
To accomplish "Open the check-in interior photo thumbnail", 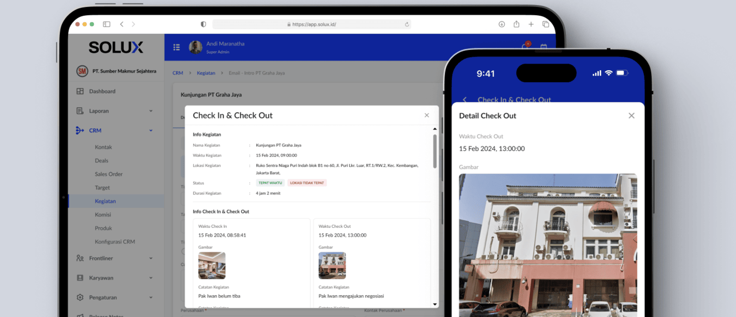I will coord(212,266).
